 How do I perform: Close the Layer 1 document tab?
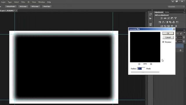click(x=16, y=11)
